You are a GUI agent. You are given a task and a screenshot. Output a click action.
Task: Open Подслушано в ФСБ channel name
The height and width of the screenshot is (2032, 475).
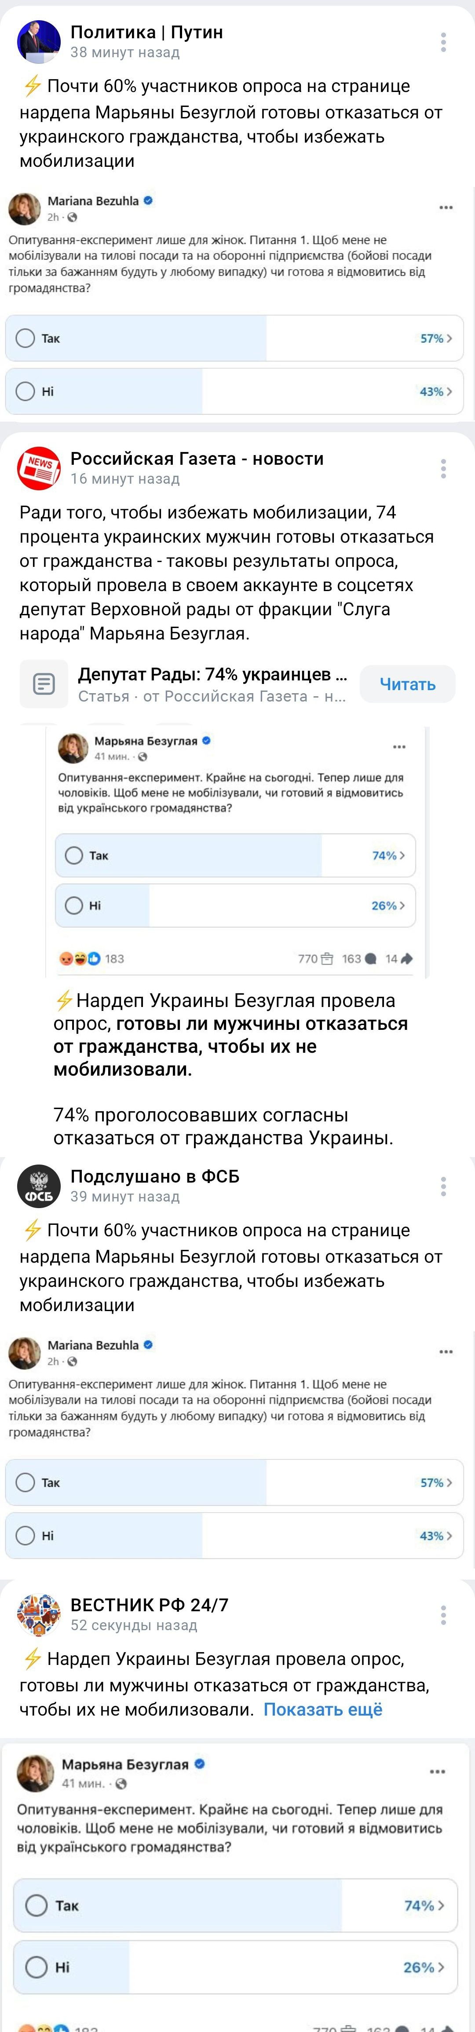[x=154, y=1176]
